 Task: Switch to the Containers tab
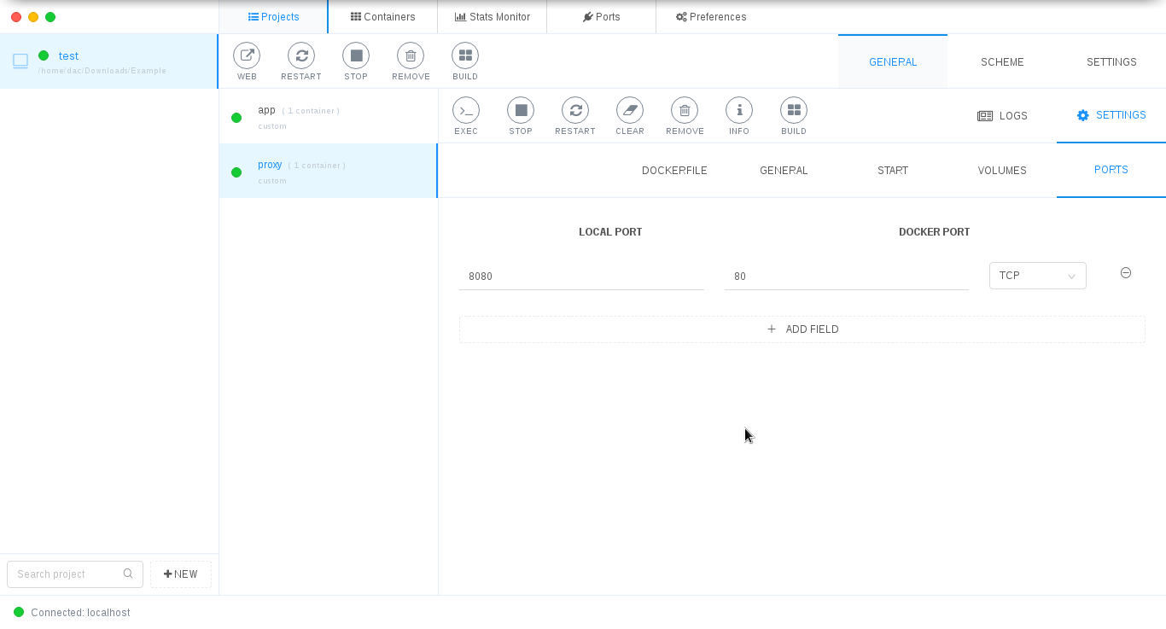pyautogui.click(x=382, y=17)
